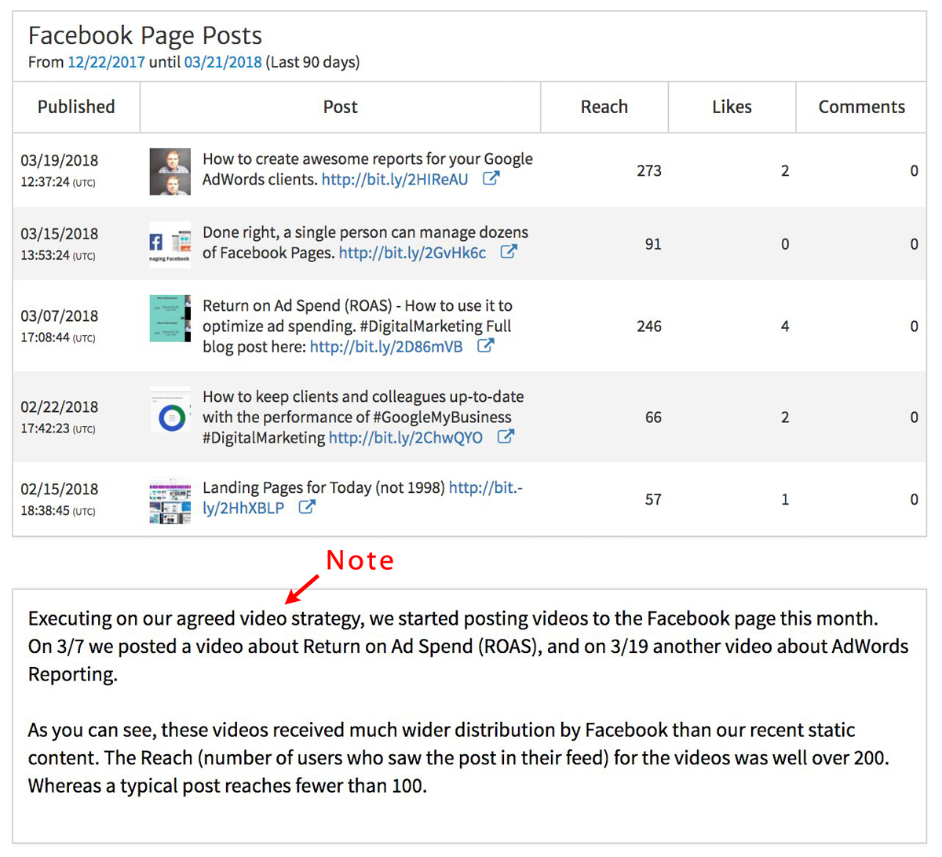The image size is (942, 857).
Task: Open external link icon for GoogleMyBusiness post
Action: 506,436
